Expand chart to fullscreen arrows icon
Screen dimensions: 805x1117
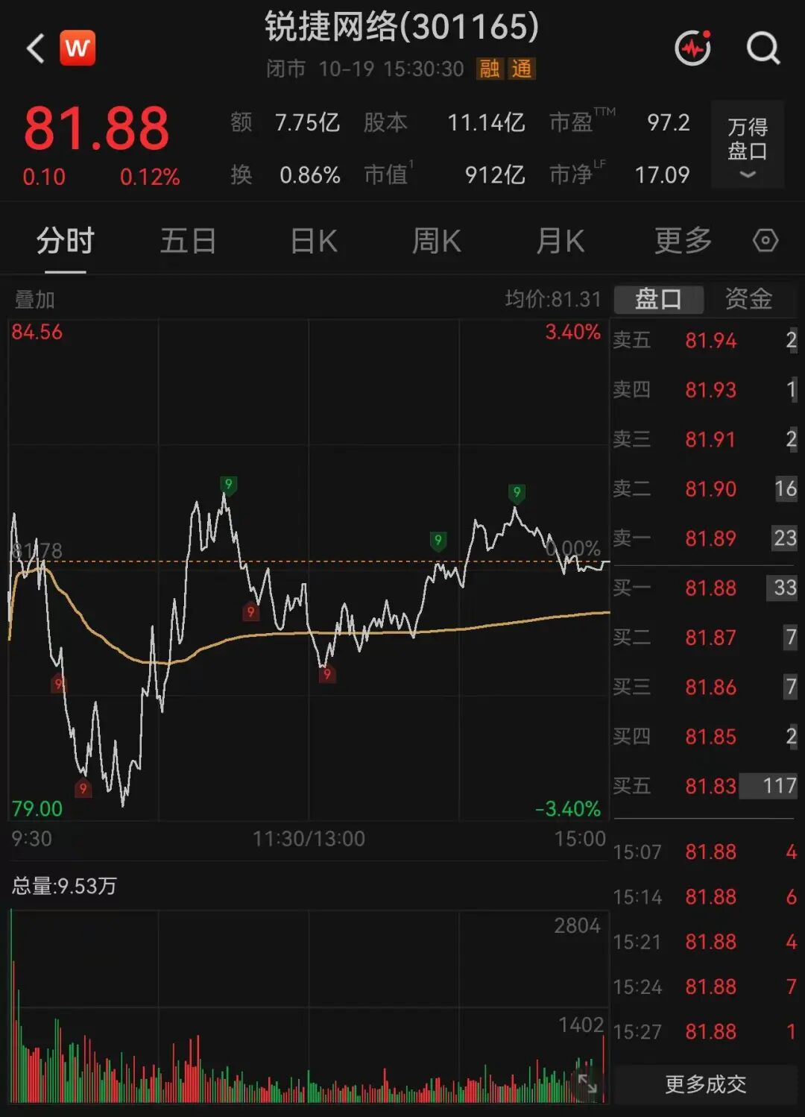(587, 1083)
